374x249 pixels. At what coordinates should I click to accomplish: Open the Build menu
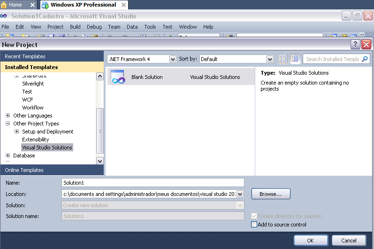pos(75,27)
